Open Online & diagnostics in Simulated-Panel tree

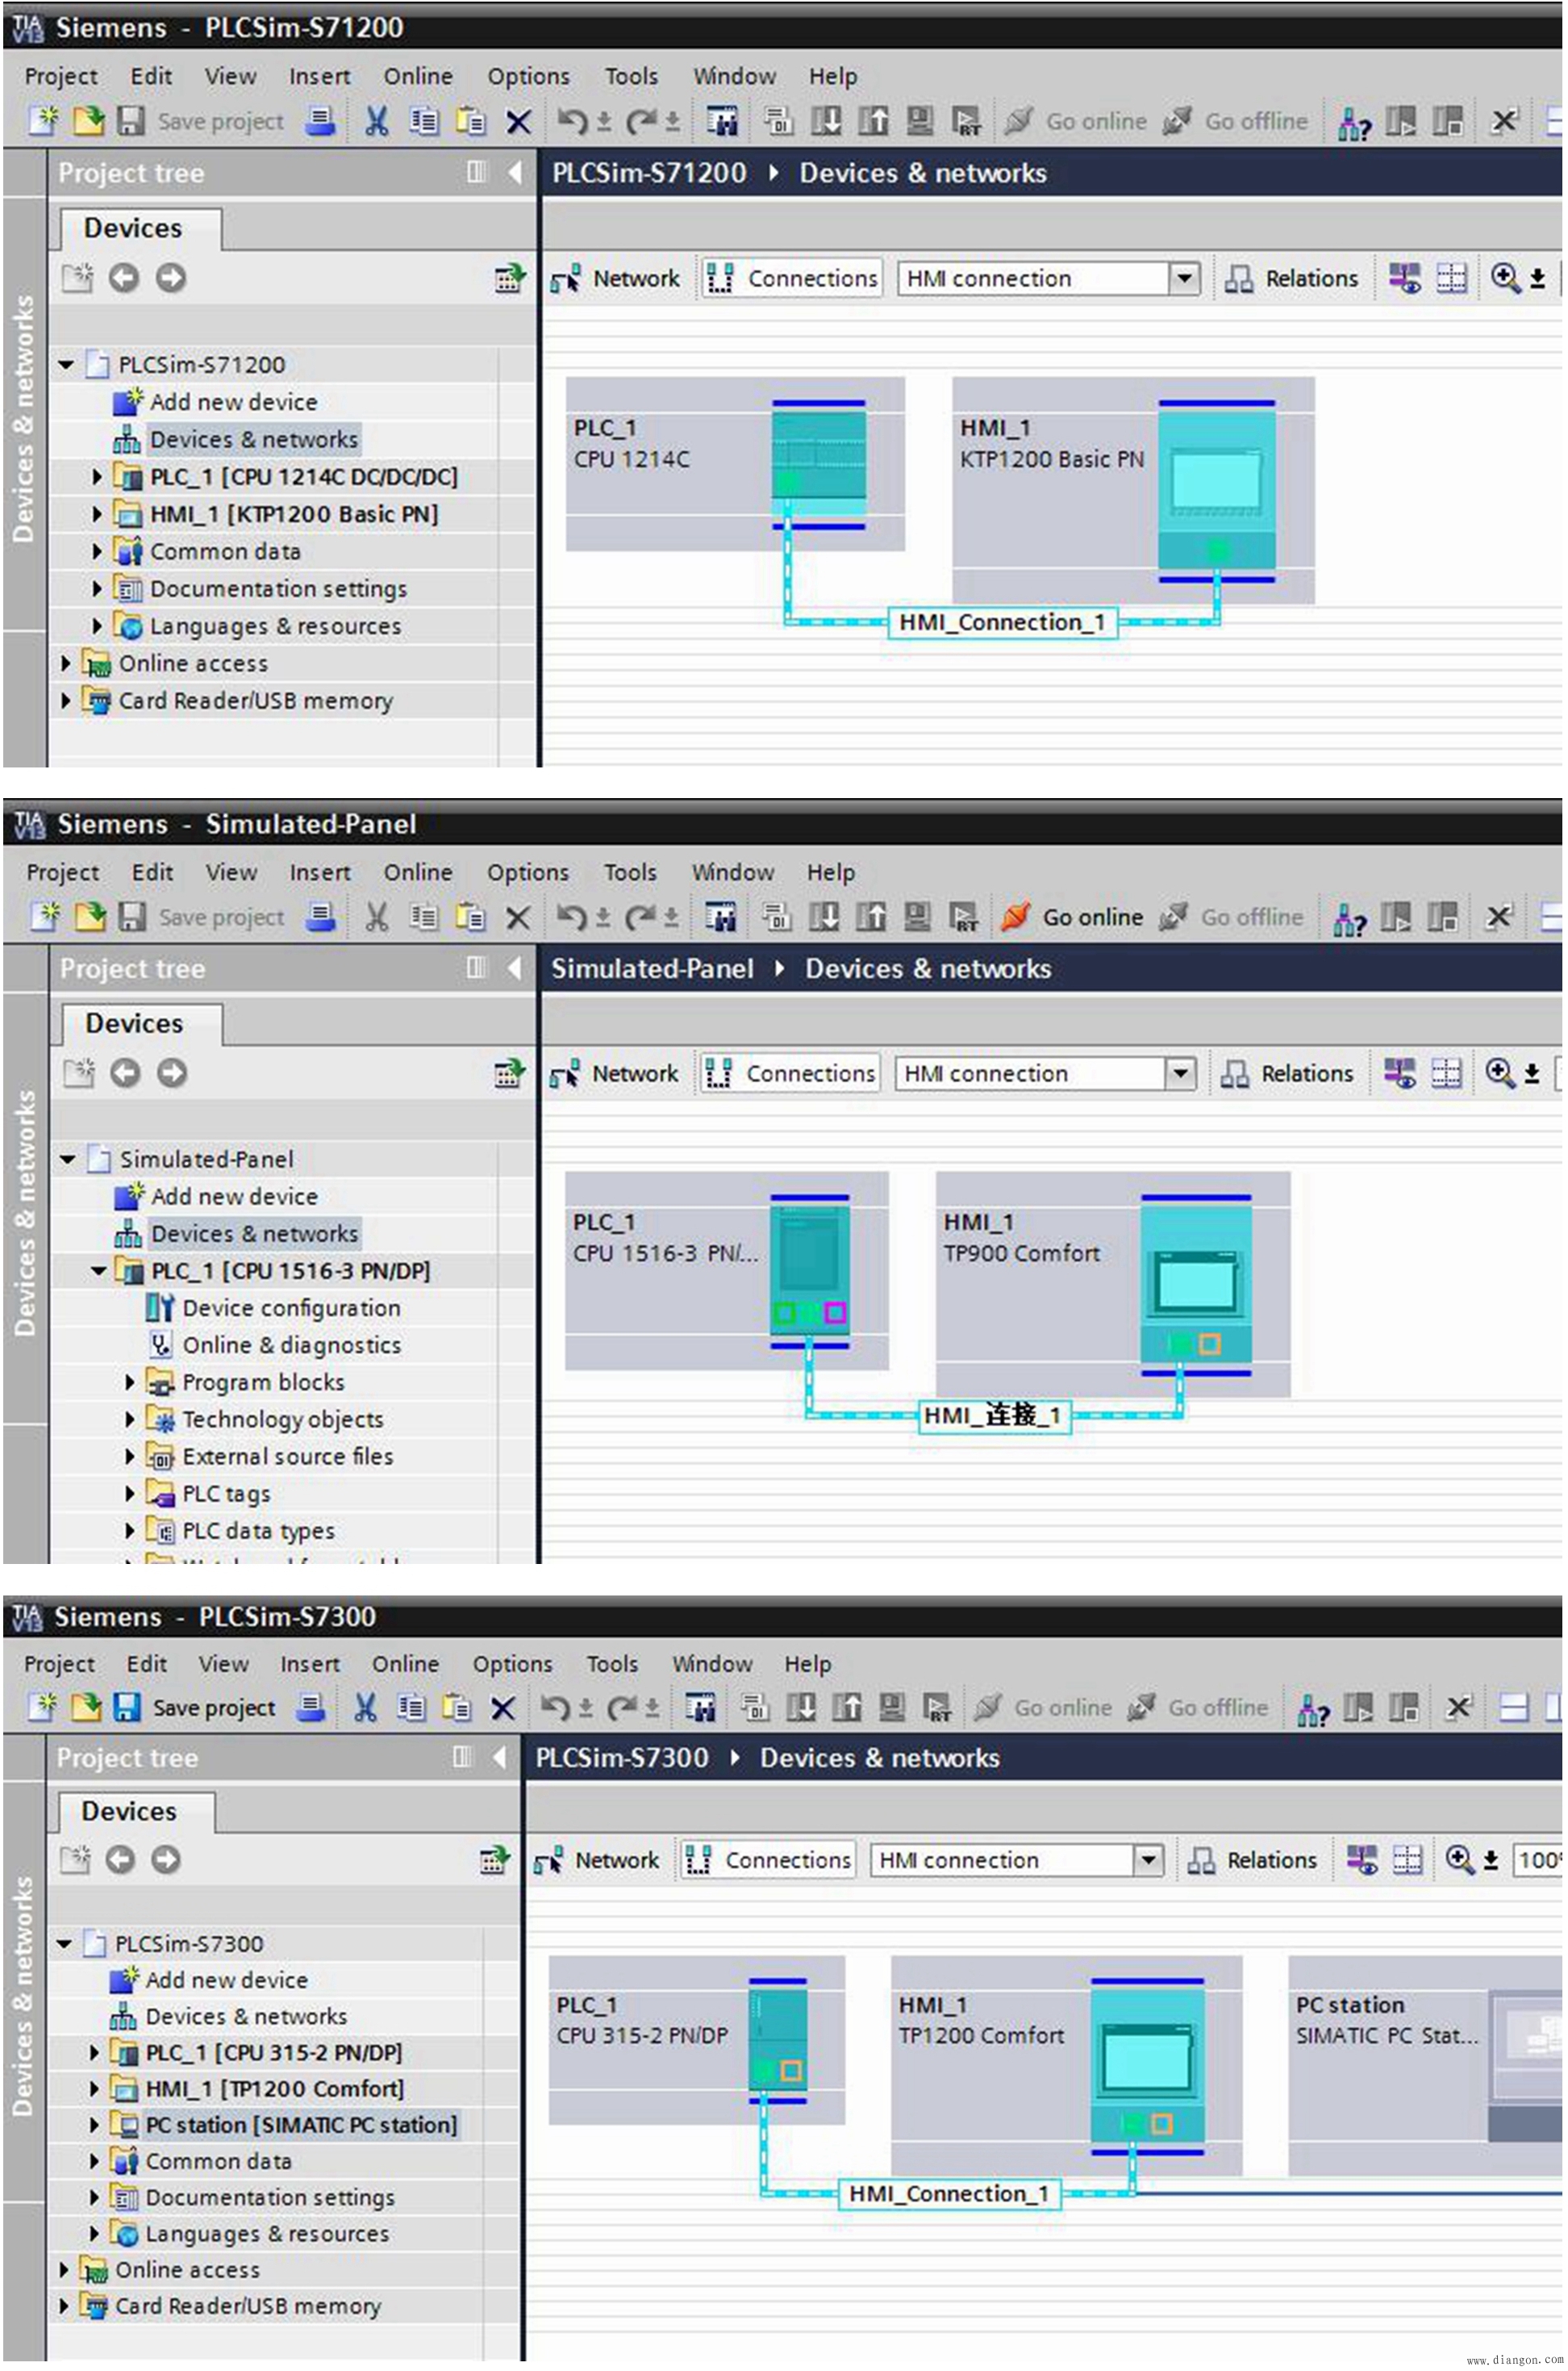pos(290,1344)
